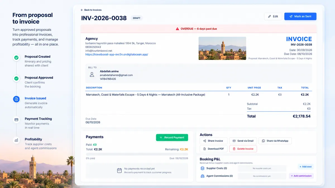The image size is (335, 188).
Task: Click the payment progress bar
Action: click(x=137, y=154)
